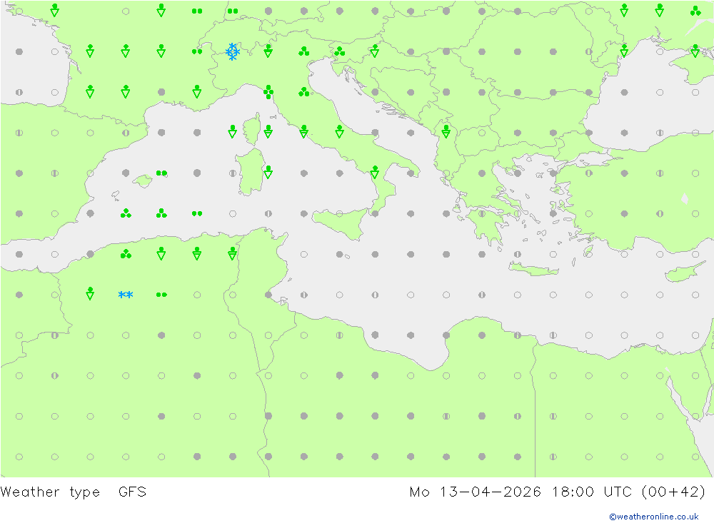Open the weatheronline.co.uk copyright link
This screenshot has width=714, height=523.
click(654, 517)
